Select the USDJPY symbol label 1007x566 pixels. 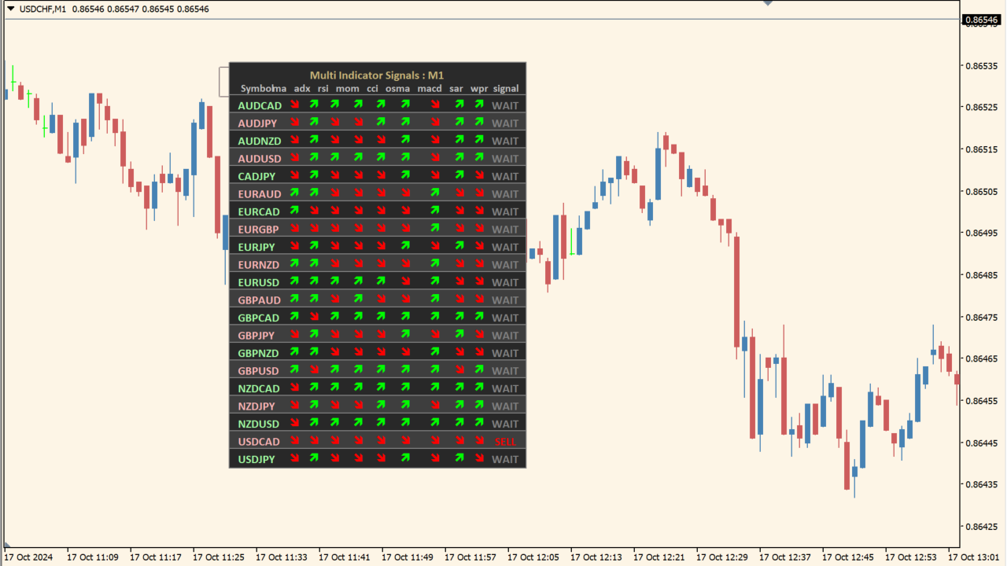coord(256,460)
